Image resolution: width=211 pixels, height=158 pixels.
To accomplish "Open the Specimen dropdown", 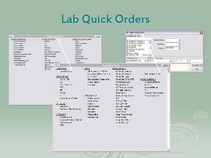I will coord(179,44).
